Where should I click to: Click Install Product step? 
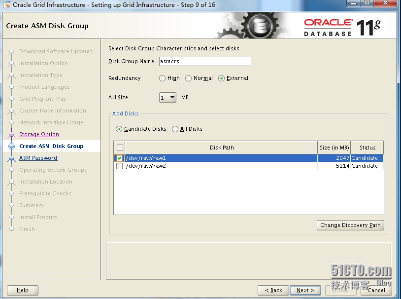[x=38, y=217]
